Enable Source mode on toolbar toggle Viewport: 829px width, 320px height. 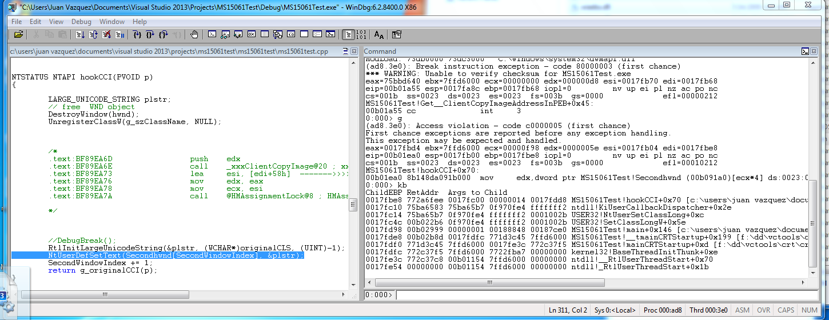(x=348, y=35)
